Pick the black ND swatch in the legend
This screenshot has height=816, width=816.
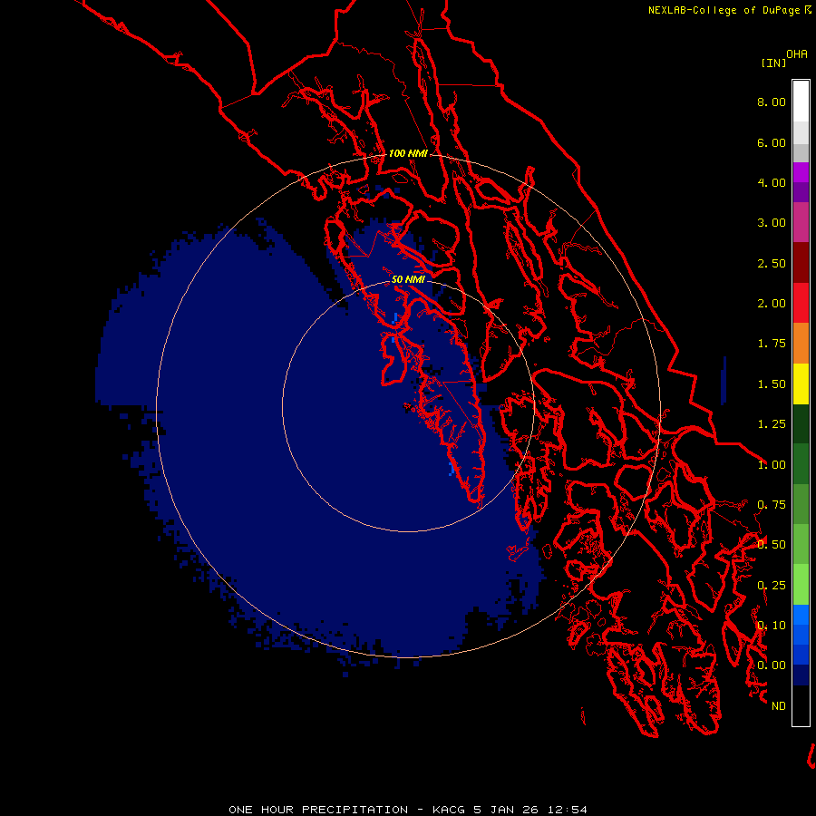(801, 705)
